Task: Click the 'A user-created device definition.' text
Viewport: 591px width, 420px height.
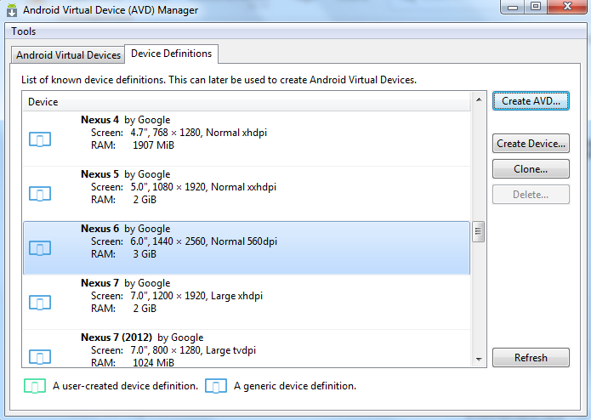Action: coord(126,386)
